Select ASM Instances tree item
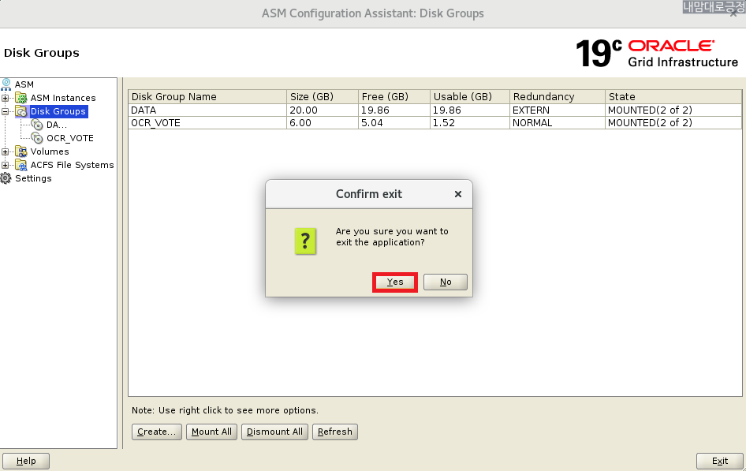 tap(63, 98)
